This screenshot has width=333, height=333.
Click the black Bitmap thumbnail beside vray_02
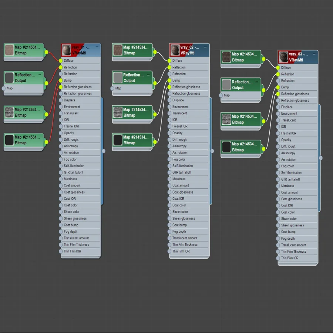[118, 140]
